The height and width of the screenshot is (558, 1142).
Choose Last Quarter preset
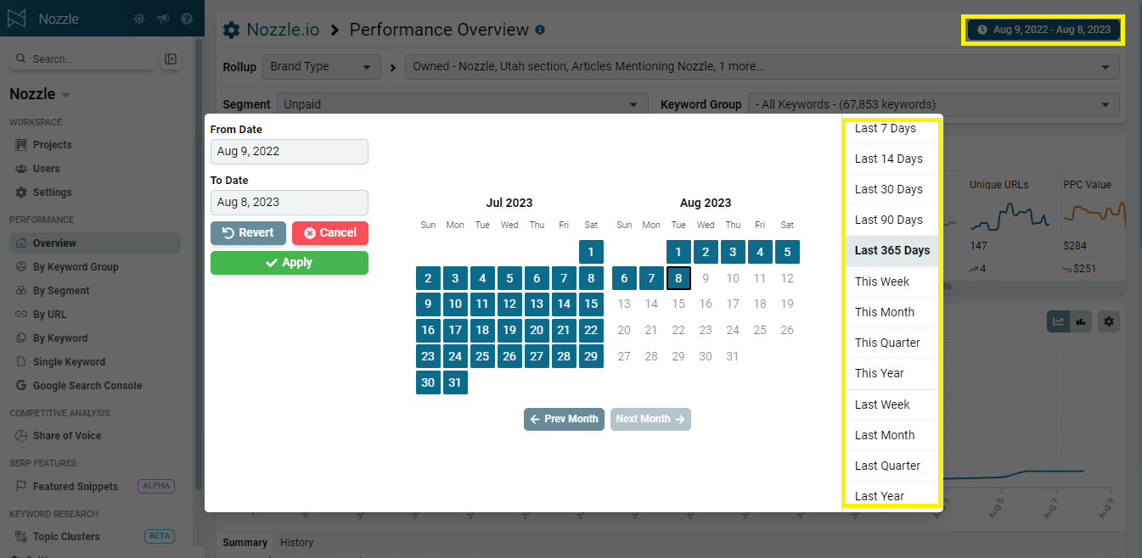click(x=892, y=466)
